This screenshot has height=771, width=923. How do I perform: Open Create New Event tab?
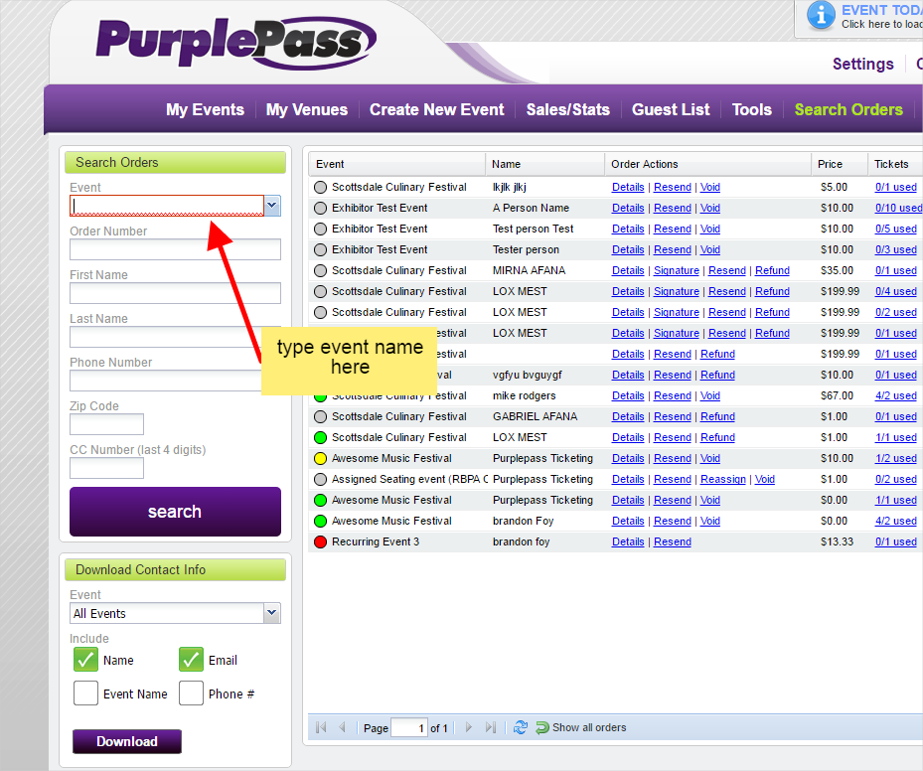(x=437, y=109)
